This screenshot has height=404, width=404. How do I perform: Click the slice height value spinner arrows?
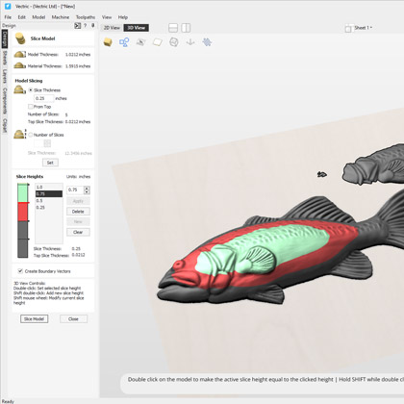pos(87,189)
